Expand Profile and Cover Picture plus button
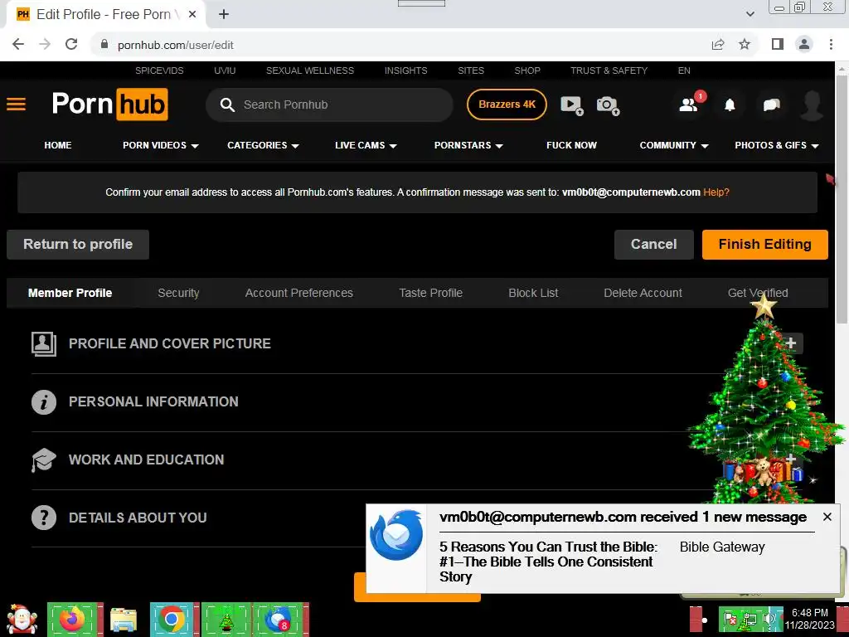The image size is (849, 637). tap(791, 343)
